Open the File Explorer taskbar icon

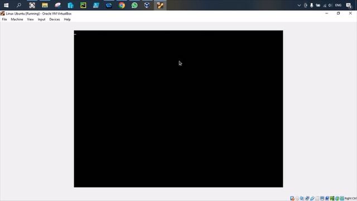(x=45, y=5)
